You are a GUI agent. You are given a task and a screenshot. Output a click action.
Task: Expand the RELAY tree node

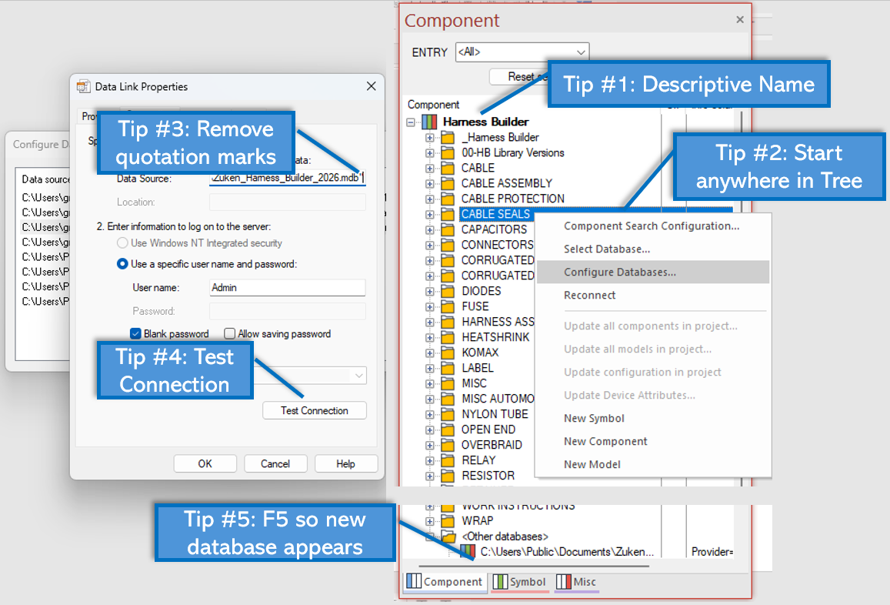[430, 460]
